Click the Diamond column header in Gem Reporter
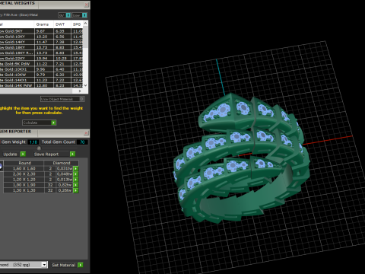Screen dimensions: 365x274 [x=62, y=163]
